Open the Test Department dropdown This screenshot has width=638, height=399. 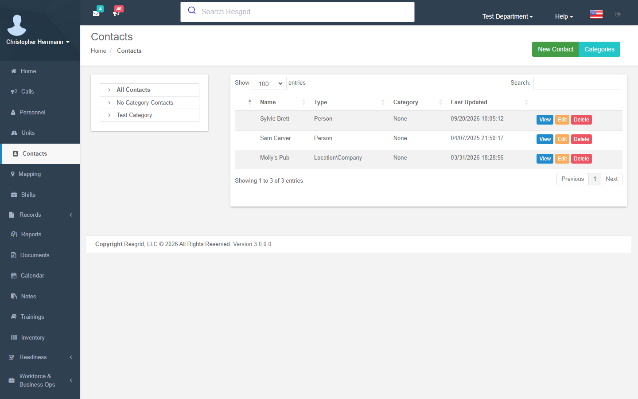[x=507, y=16]
